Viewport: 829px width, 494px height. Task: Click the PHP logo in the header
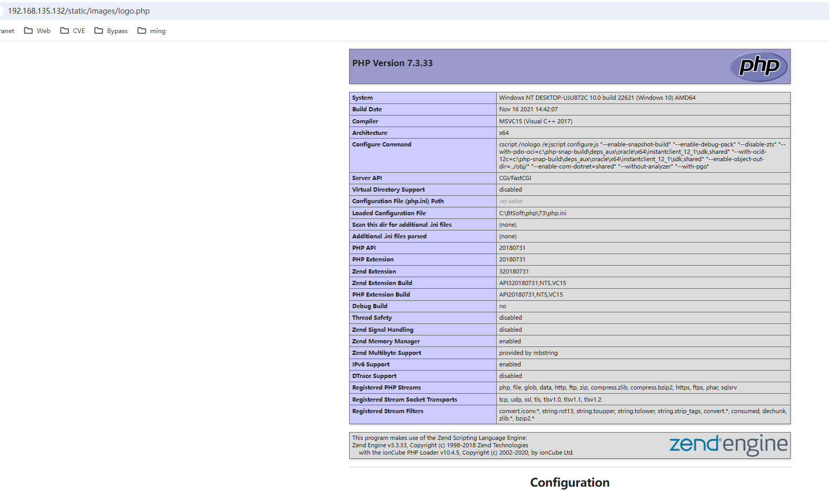tap(759, 67)
